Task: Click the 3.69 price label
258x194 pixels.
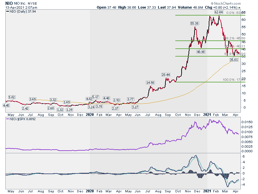Action: pyautogui.click(x=32, y=99)
